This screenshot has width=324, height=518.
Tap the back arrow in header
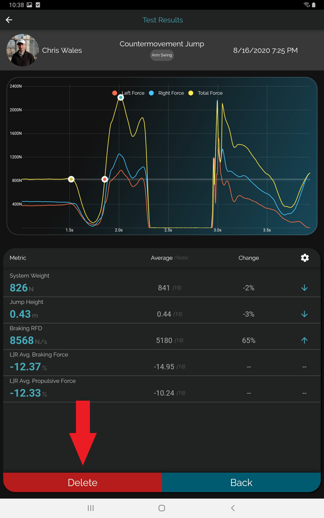9,20
